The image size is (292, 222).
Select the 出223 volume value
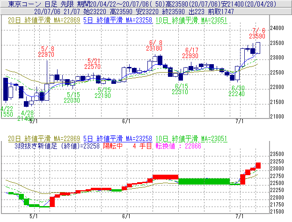click(197, 12)
